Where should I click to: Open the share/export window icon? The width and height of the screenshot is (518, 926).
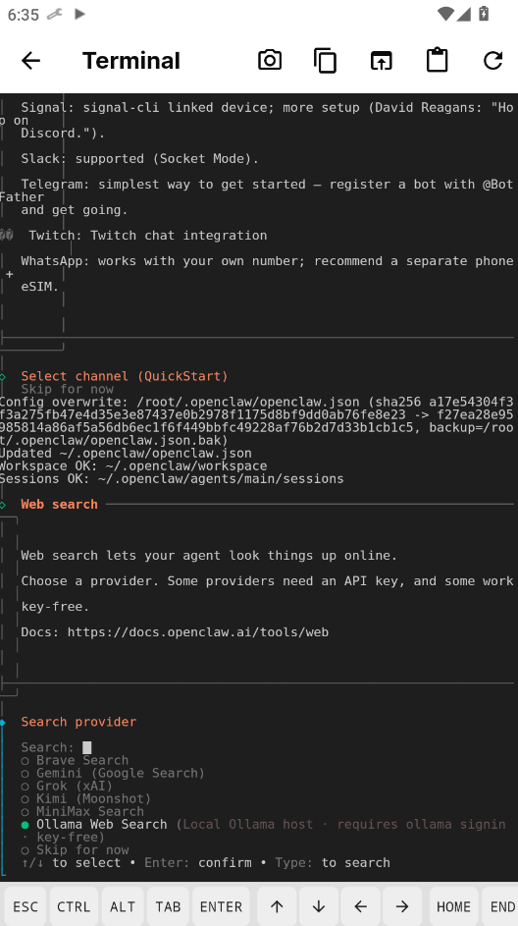pos(381,60)
